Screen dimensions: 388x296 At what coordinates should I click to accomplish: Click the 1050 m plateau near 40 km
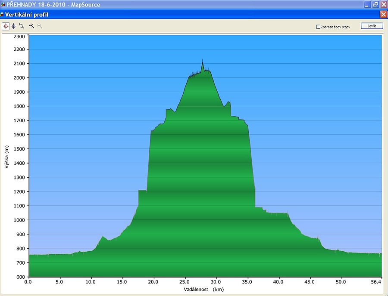pyautogui.click(x=278, y=213)
